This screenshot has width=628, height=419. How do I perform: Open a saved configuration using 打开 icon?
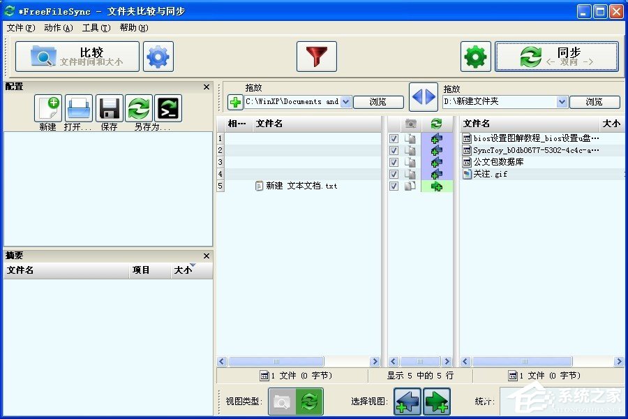(x=78, y=107)
